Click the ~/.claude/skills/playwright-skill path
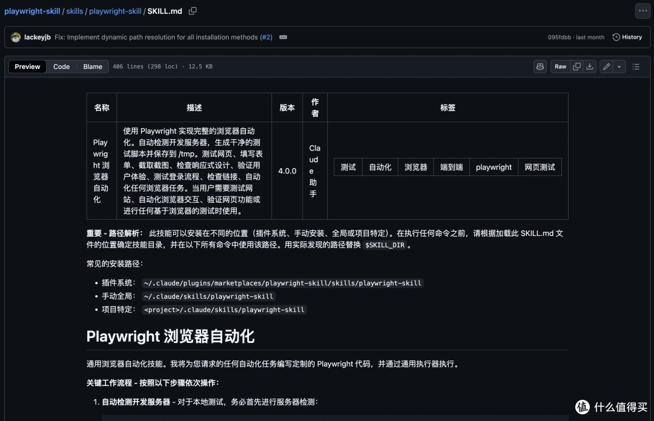The image size is (654, 421). [x=208, y=296]
